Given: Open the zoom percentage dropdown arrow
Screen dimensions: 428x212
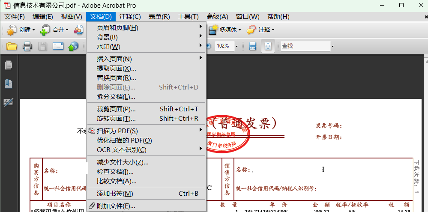Looking at the screenshot, I should 236,47.
